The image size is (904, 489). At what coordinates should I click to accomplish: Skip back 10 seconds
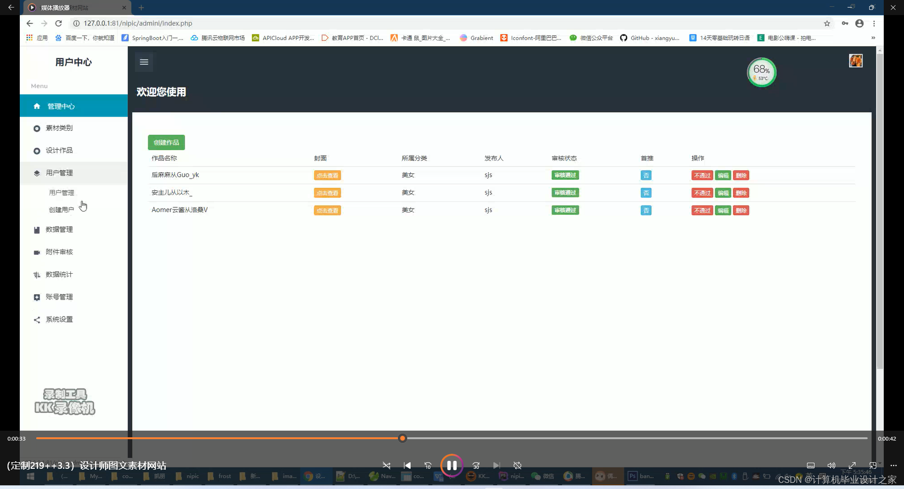click(x=428, y=465)
